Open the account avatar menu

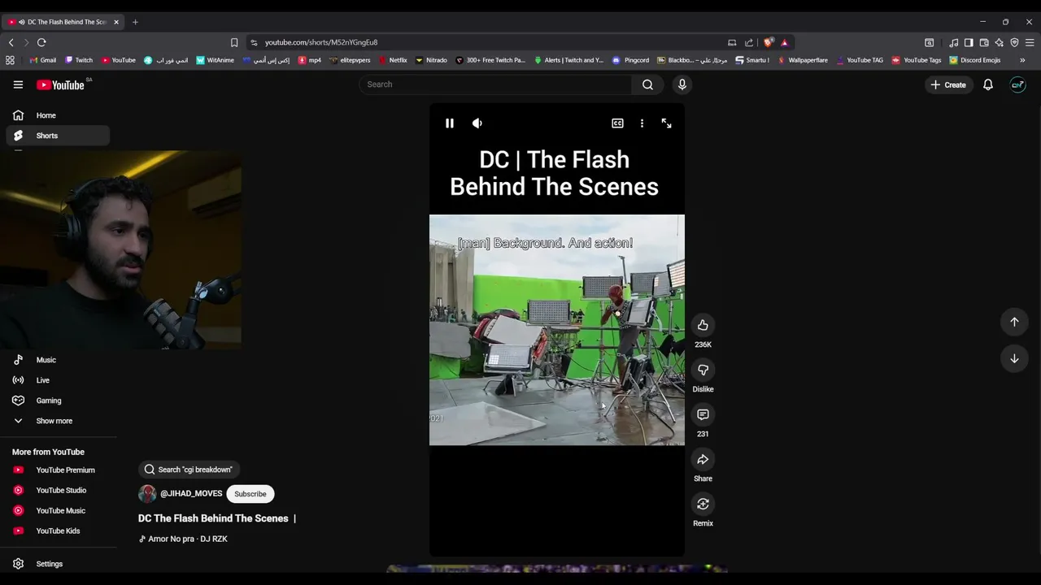[1018, 84]
